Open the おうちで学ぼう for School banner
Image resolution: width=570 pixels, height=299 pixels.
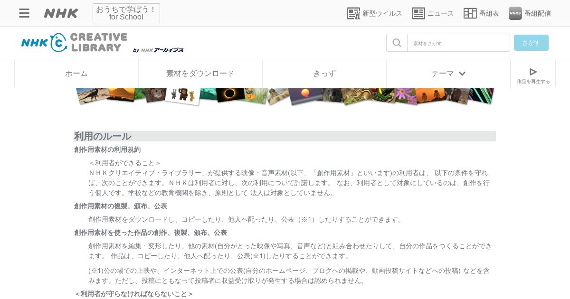click(126, 13)
